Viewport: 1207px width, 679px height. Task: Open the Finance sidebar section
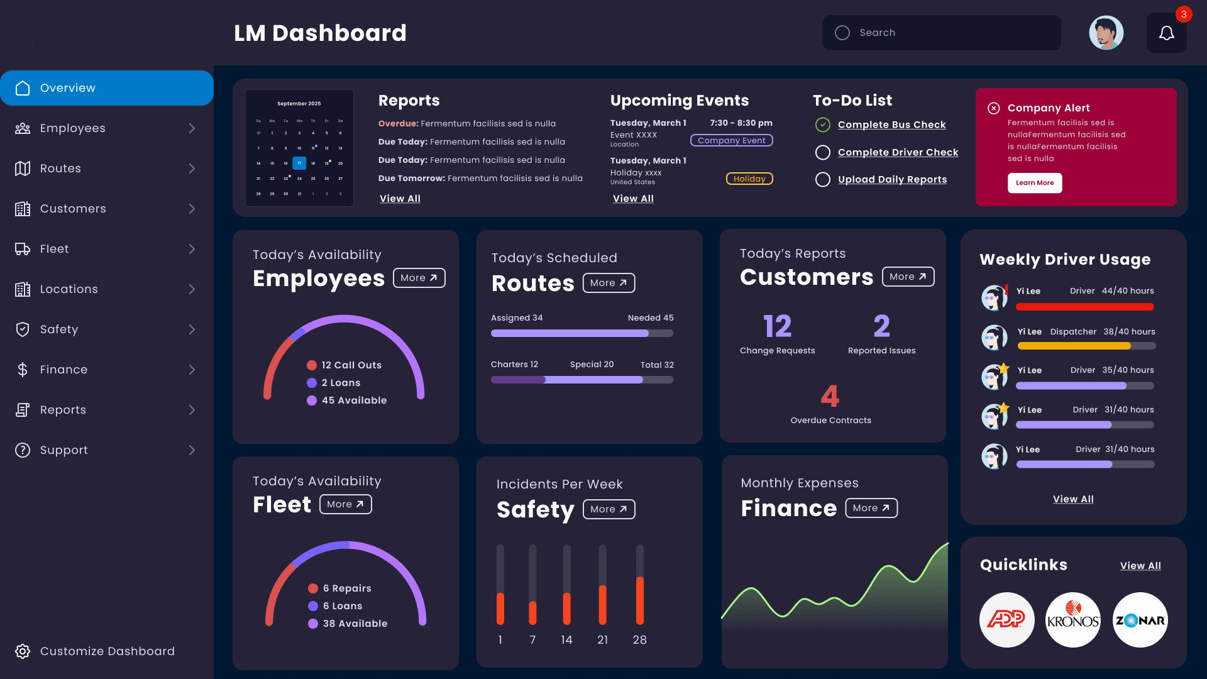(x=106, y=369)
